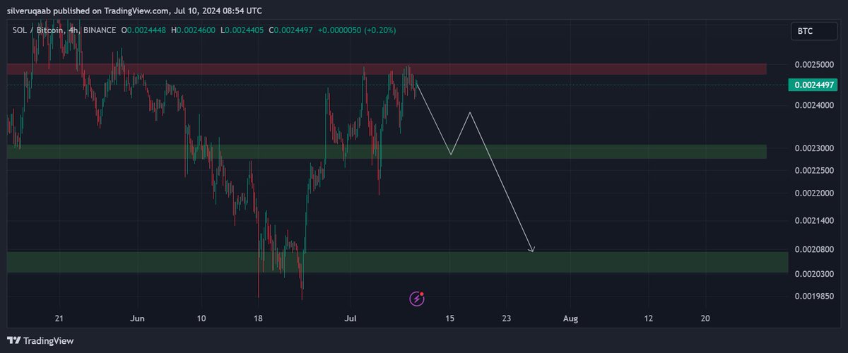The height and width of the screenshot is (353, 848).
Task: Click the Aug date label on time axis
Action: coord(570,318)
